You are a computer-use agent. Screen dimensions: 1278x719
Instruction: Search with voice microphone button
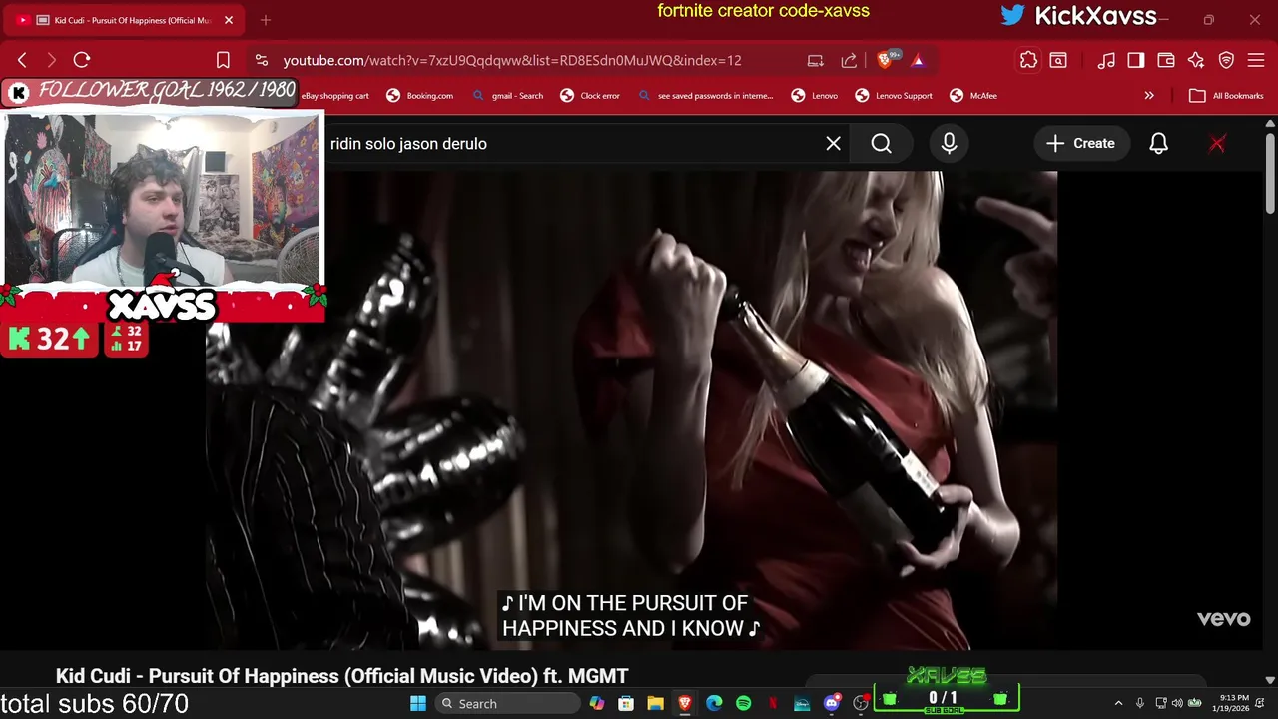click(949, 143)
